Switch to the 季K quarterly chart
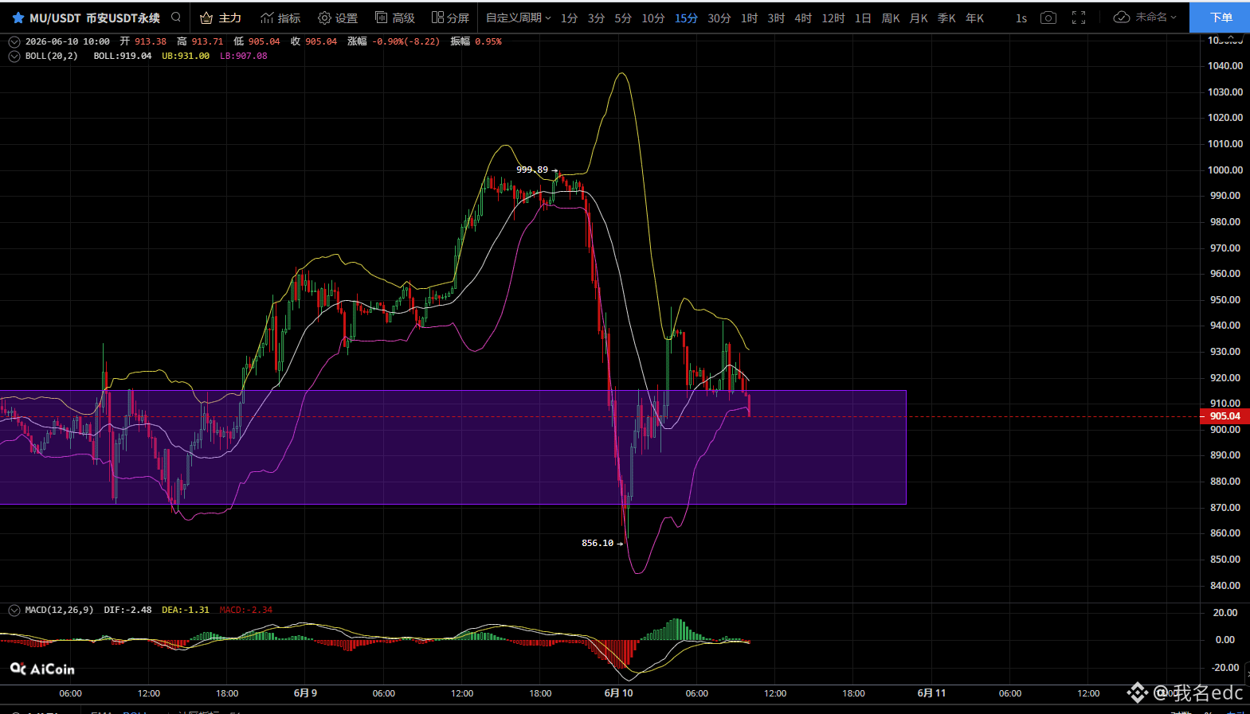 [946, 18]
